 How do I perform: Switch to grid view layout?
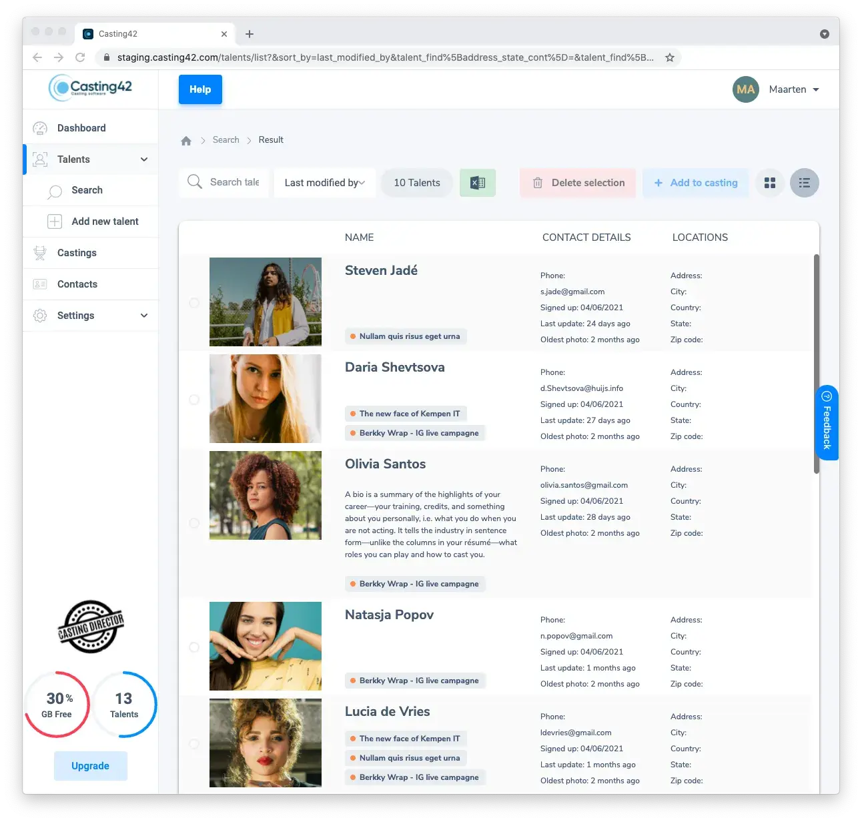click(769, 183)
